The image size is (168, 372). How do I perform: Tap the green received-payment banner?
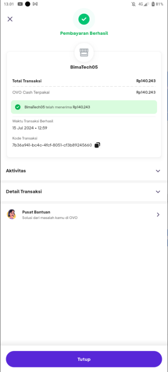click(84, 107)
